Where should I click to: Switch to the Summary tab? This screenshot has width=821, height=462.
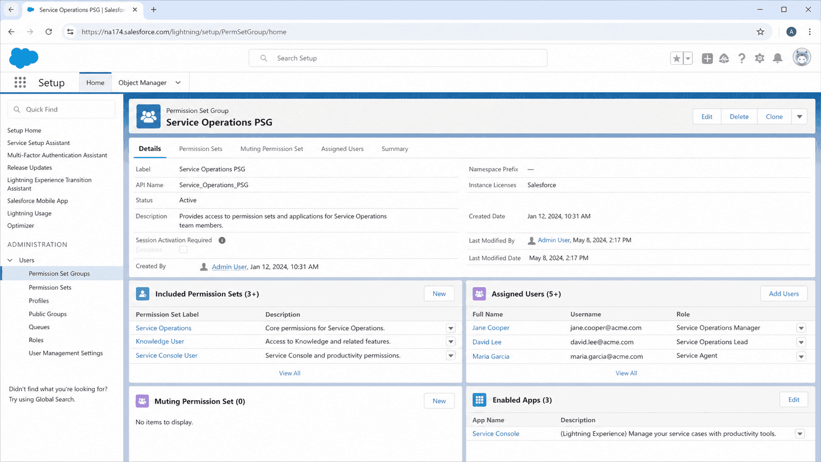[395, 149]
